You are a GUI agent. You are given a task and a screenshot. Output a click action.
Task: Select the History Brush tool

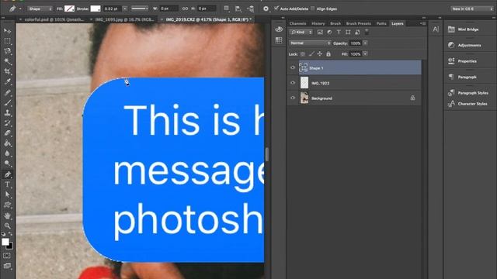tap(7, 122)
